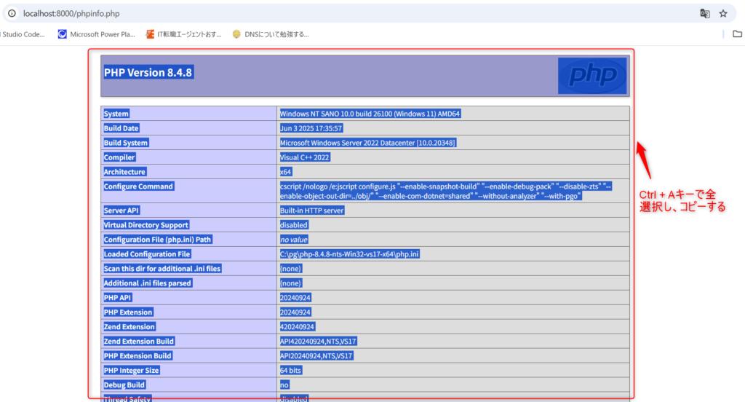Click the PHP Extension Build label

138,355
